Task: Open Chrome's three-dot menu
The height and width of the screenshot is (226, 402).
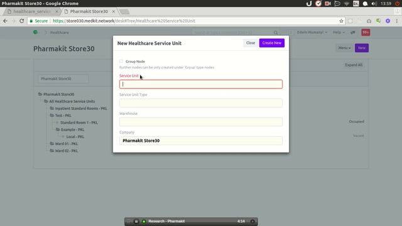Action: pos(397,21)
